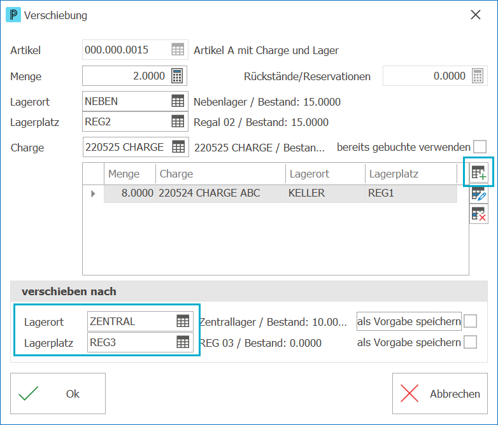Viewport: 498px width, 425px height.
Task: Open lookup icon in target Lagerort field ZENTRAL
Action: [183, 321]
